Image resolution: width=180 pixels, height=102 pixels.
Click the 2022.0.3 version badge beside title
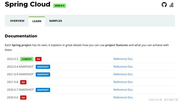tap(60, 6)
